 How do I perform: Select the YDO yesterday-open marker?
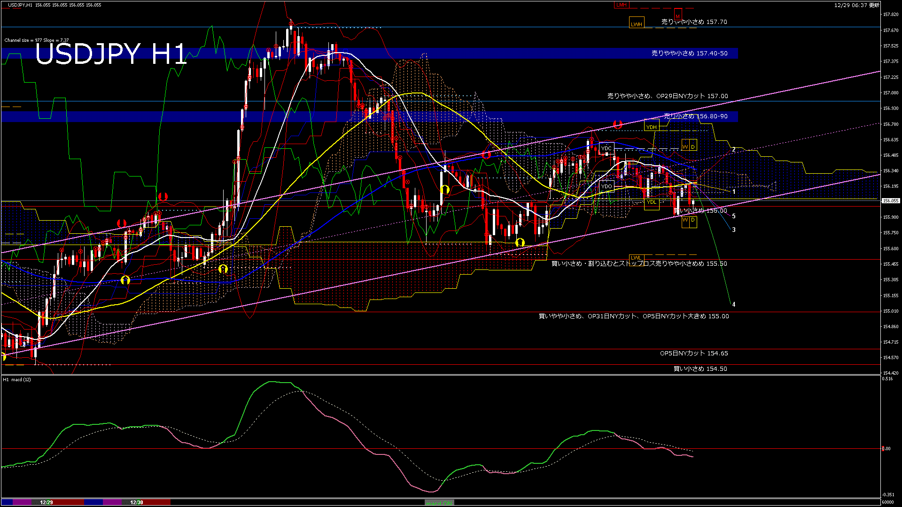click(x=607, y=186)
